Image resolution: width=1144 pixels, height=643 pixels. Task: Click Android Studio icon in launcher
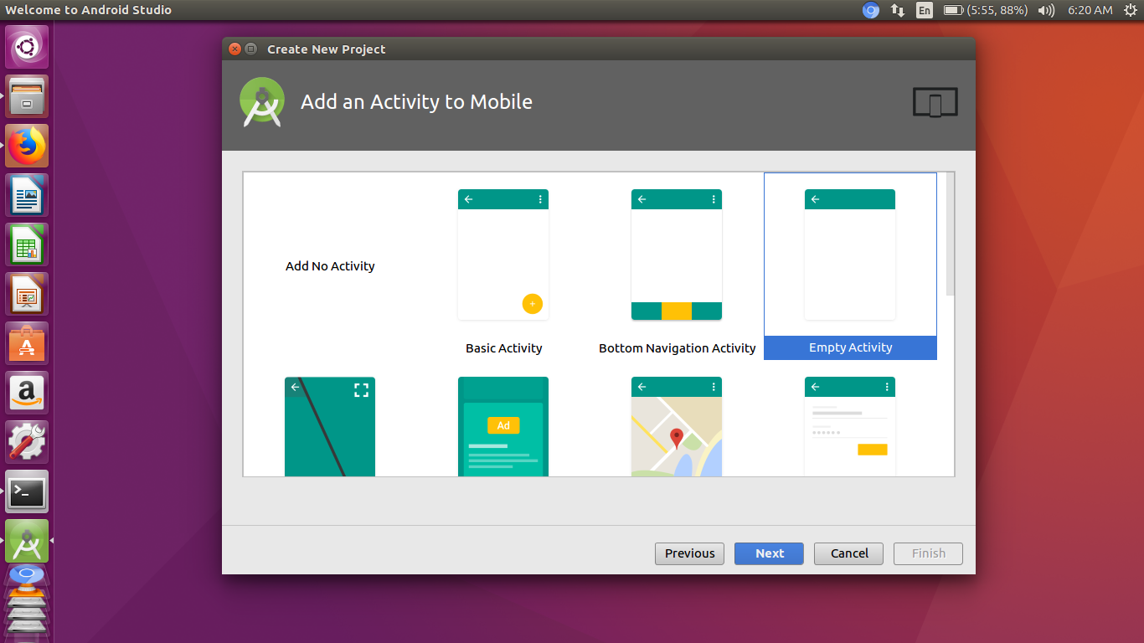tap(27, 541)
